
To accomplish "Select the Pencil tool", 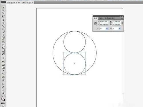I will pos(3,35).
